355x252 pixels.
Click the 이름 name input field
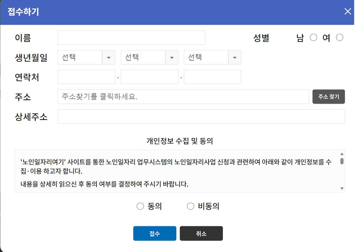tap(131, 37)
